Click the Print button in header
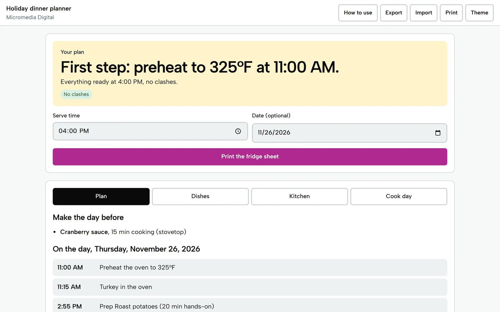 [x=451, y=13]
